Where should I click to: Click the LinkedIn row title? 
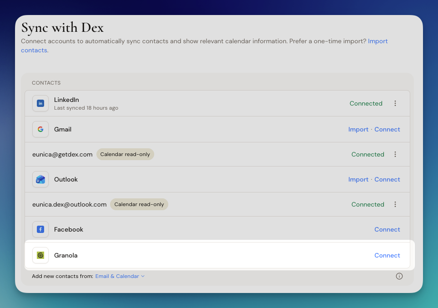coord(66,100)
